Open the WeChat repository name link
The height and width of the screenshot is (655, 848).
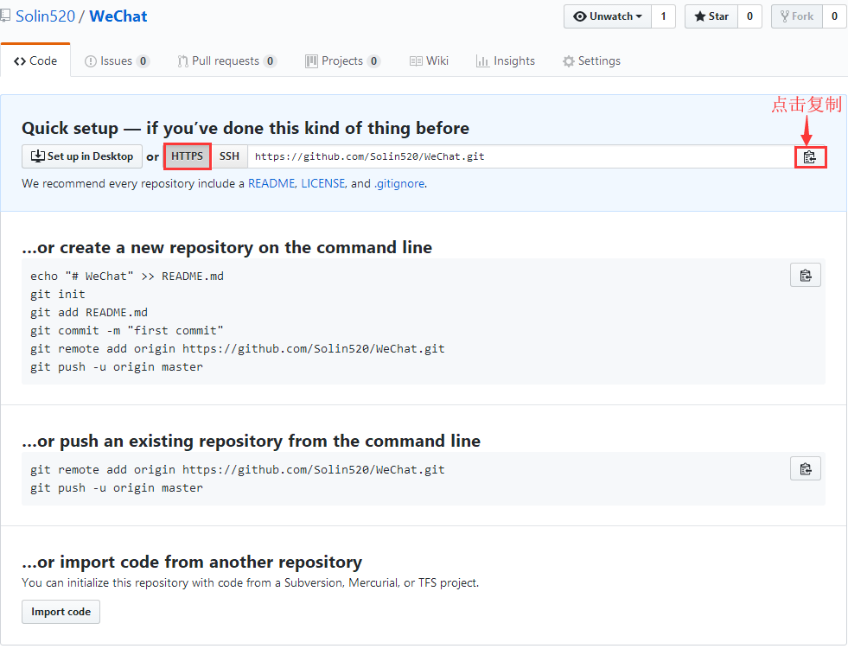[x=118, y=16]
